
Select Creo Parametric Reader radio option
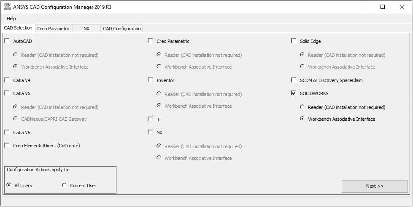159,55
